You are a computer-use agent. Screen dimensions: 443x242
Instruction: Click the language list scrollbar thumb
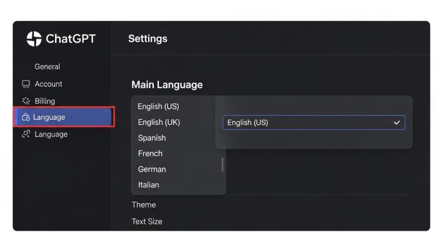[222, 165]
